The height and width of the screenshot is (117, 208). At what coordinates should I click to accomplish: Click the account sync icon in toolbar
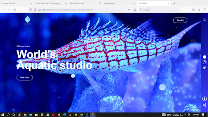pyautogui.click(x=199, y=10)
